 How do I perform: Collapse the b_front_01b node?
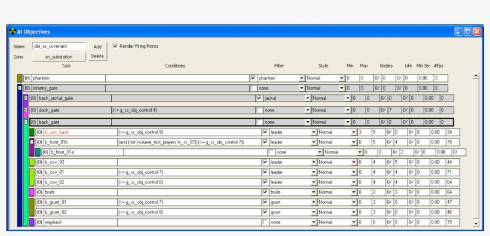point(32,142)
